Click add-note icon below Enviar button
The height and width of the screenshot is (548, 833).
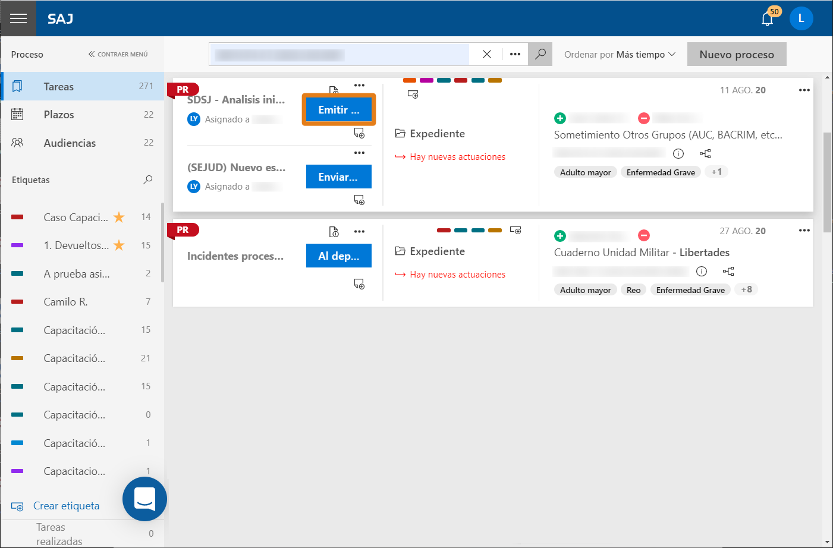point(359,200)
